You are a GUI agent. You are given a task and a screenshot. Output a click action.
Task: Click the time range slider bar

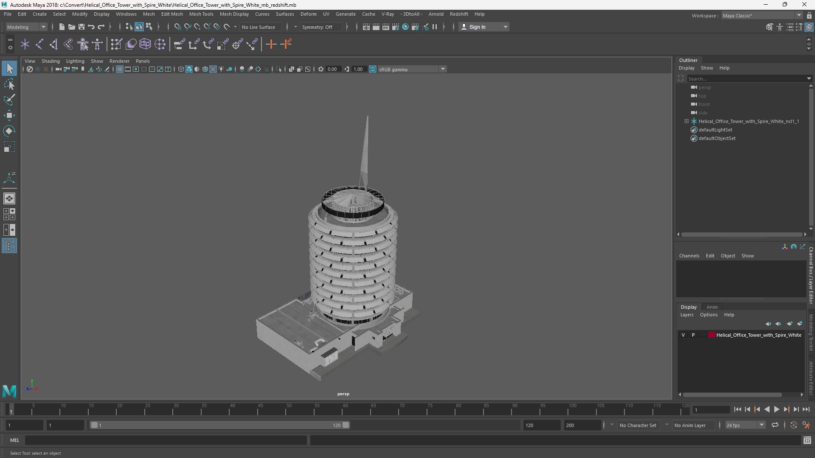tap(220, 425)
